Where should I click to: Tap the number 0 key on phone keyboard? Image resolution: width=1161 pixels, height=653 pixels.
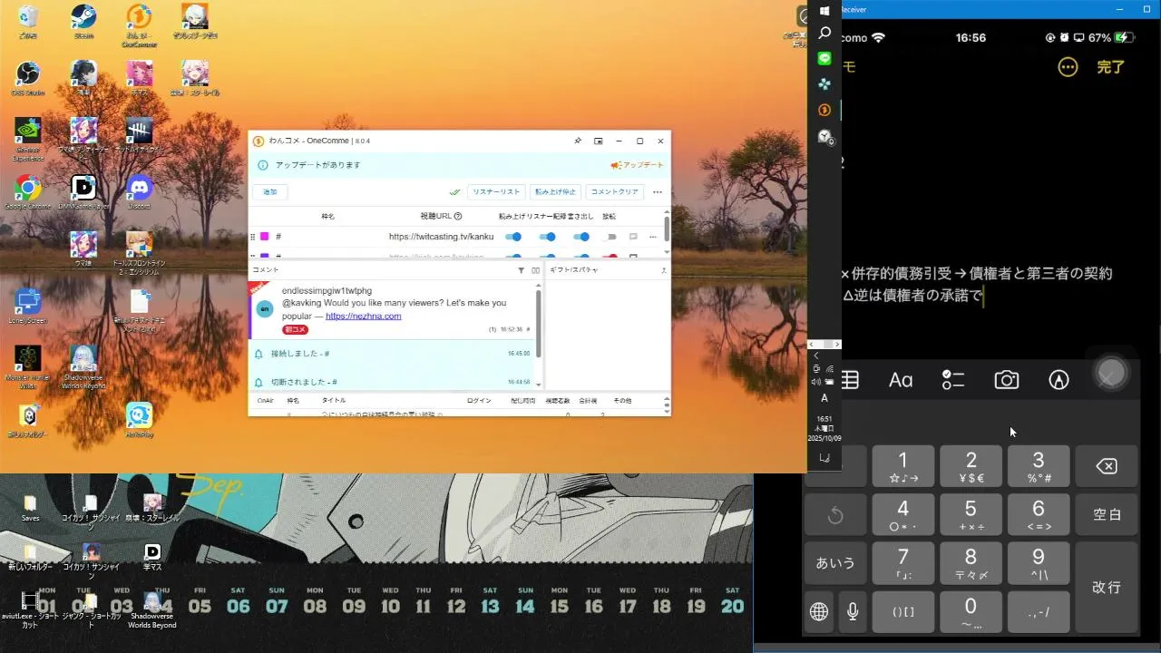click(971, 612)
